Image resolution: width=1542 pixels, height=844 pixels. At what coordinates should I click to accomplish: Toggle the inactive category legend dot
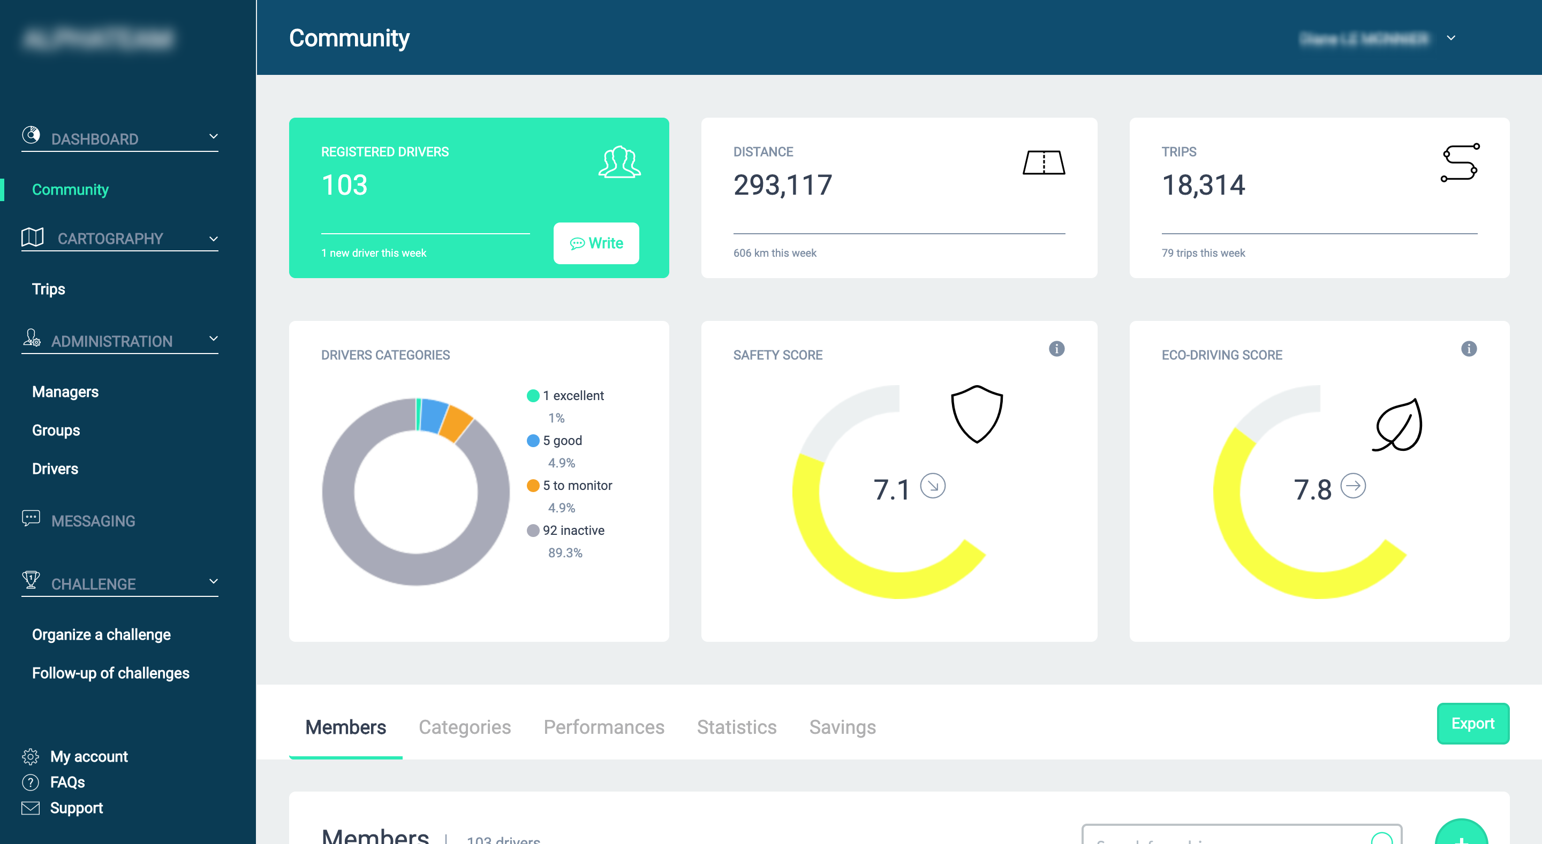click(x=533, y=531)
